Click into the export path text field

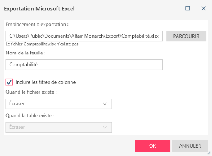click(x=84, y=36)
